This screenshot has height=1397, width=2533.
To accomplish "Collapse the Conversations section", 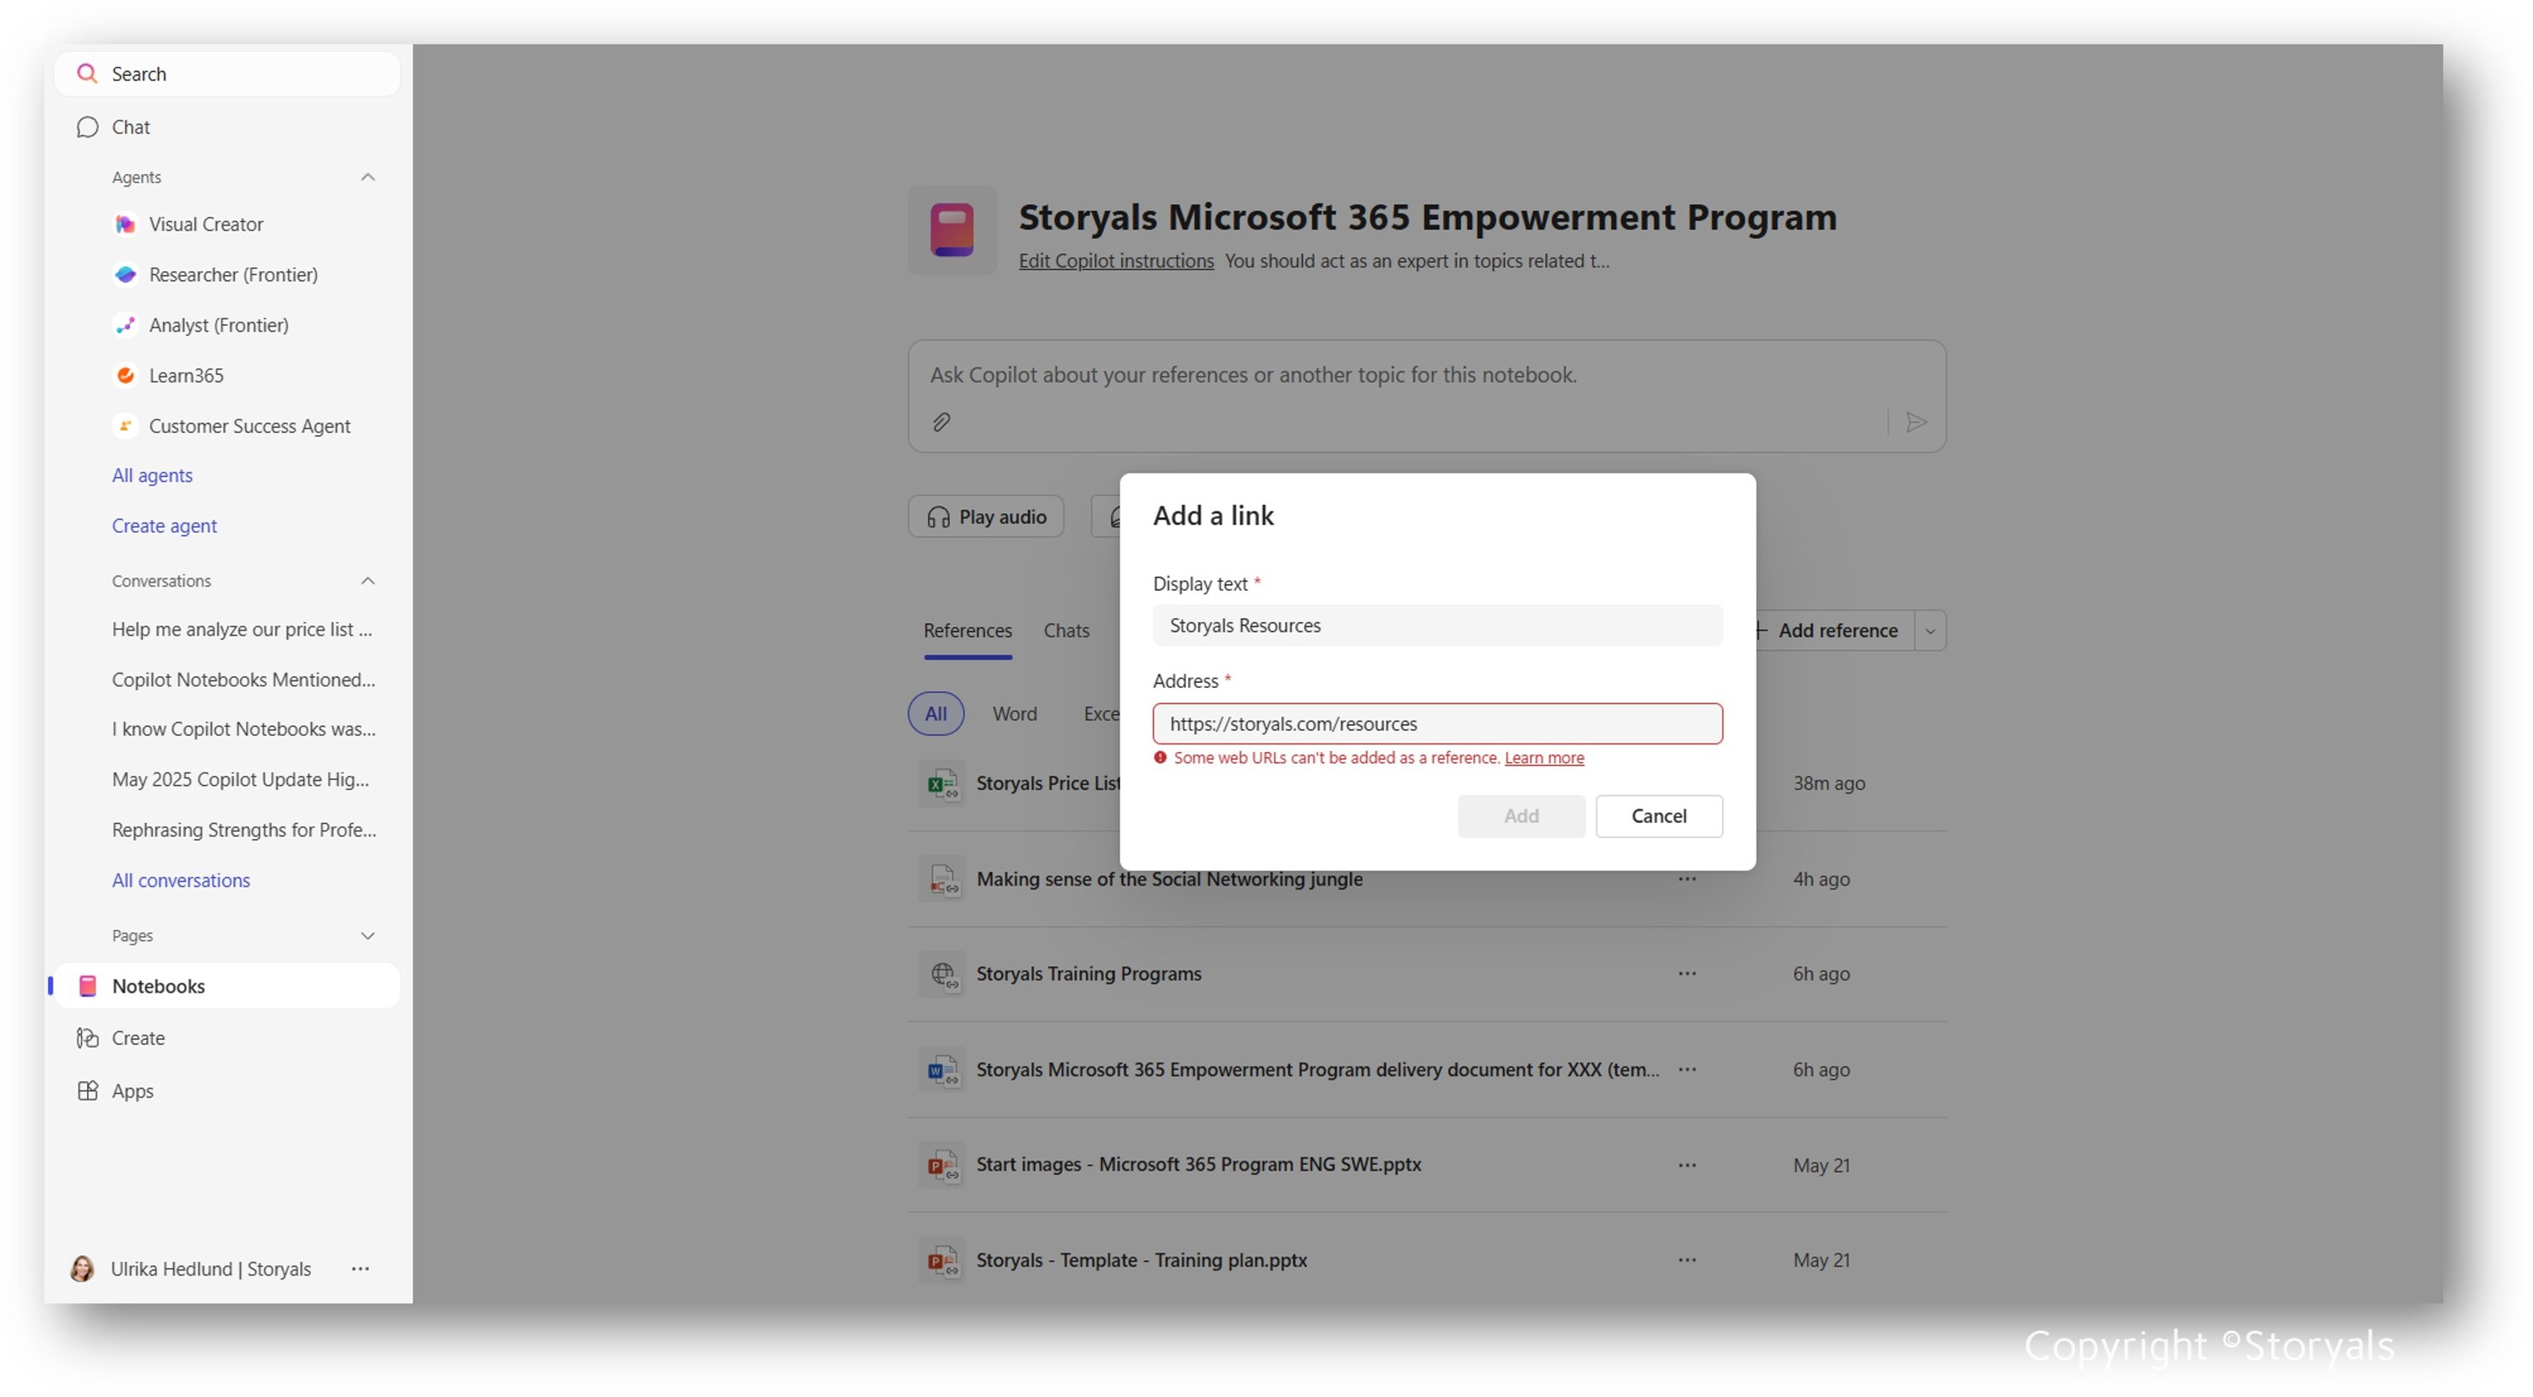I will coord(368,581).
